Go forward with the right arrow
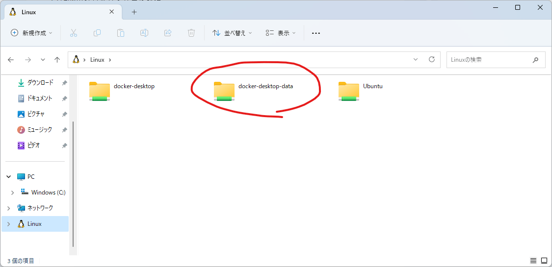The width and height of the screenshot is (552, 267). (x=28, y=60)
